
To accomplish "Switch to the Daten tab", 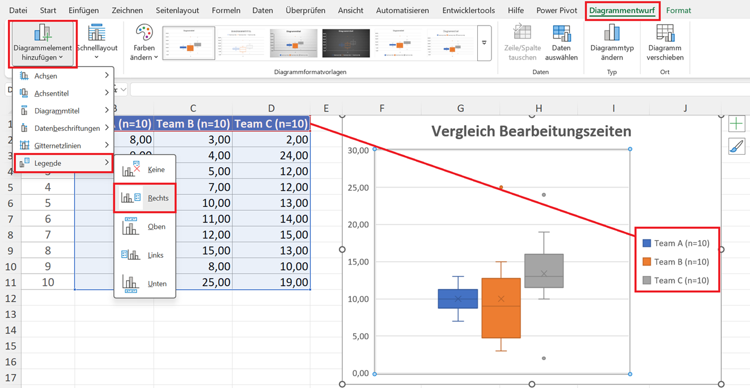I will (x=262, y=10).
